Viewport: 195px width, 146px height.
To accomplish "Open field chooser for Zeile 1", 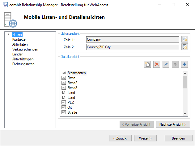I will click(185, 39).
